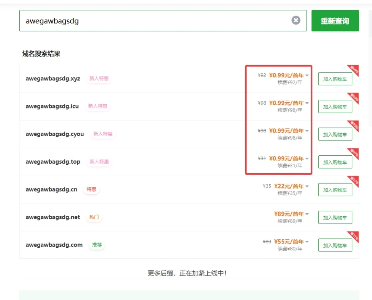
Task: Add awegawbagsdg.net to the cart
Action: [x=335, y=218]
